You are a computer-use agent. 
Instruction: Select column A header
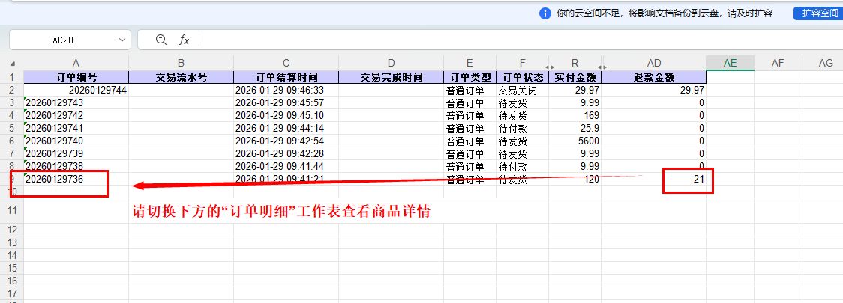[76, 64]
